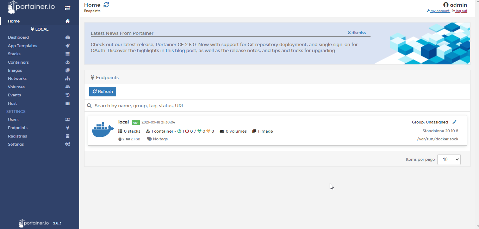Click the Volumes drive icon
This screenshot has height=229, width=479.
(68, 87)
